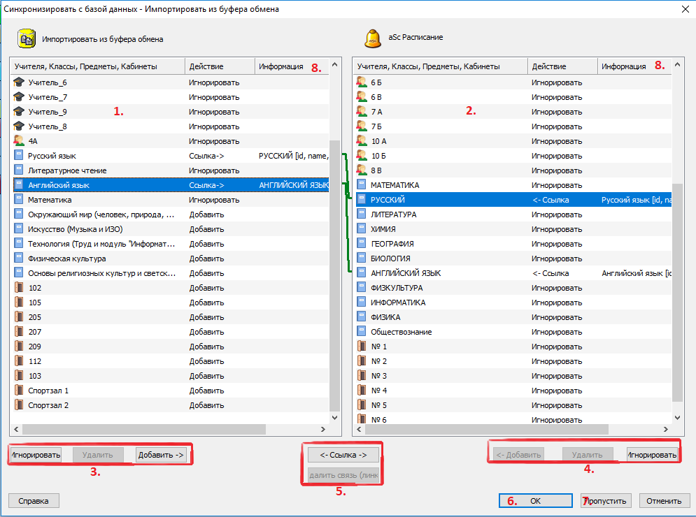Click the right list vertical scrollbar thumb
This screenshot has width=696, height=517.
click(x=677, y=293)
